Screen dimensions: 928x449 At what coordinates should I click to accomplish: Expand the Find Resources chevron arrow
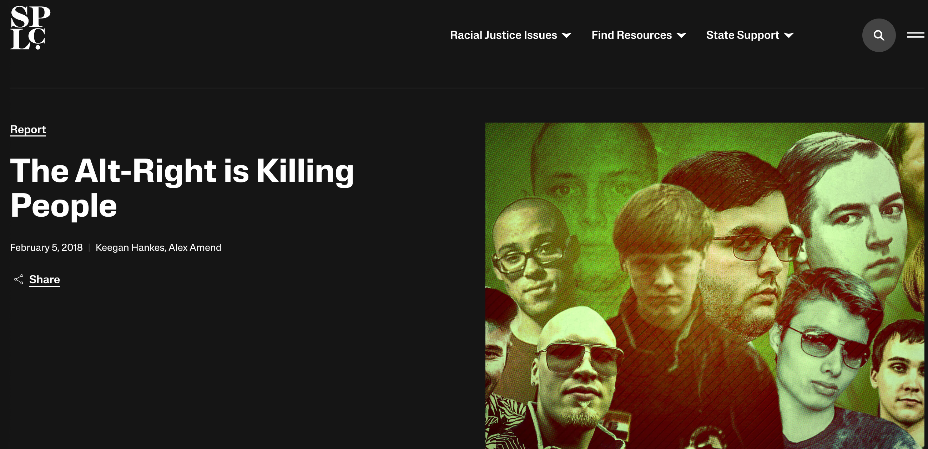681,35
